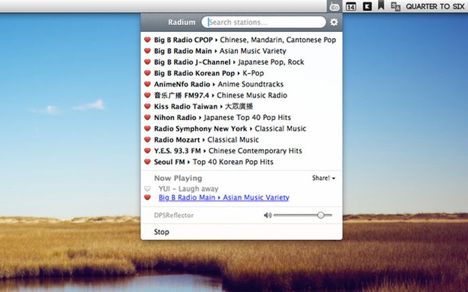Select DPSReflector audio output option

point(174,215)
